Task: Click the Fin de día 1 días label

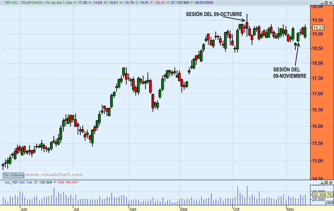Action: pyautogui.click(x=59, y=3)
